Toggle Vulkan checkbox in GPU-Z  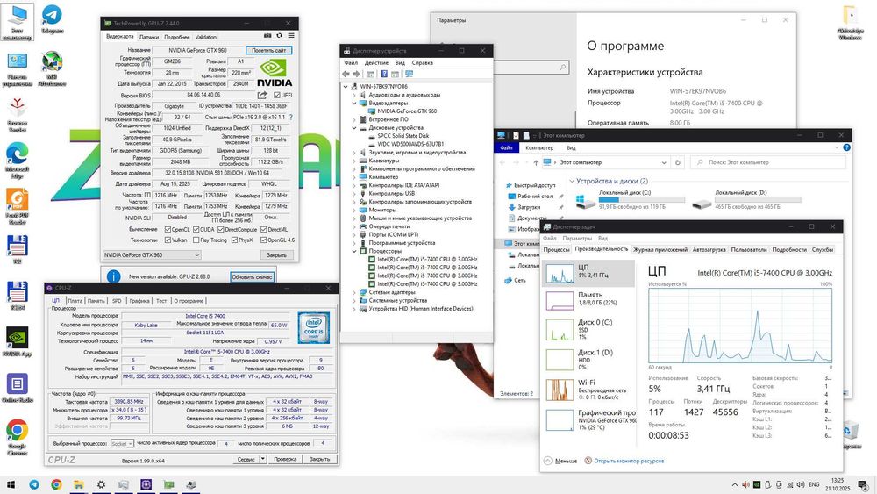pyautogui.click(x=168, y=240)
